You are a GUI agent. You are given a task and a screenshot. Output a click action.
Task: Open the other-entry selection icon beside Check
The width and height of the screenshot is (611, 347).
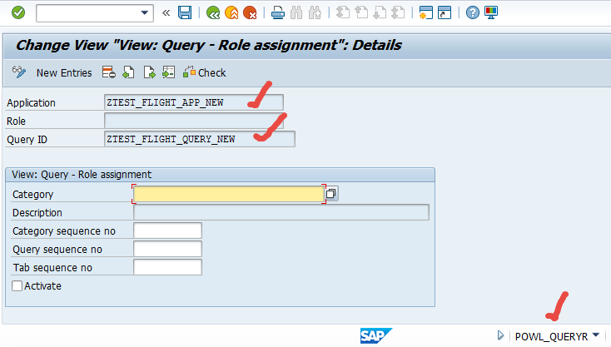coord(169,72)
